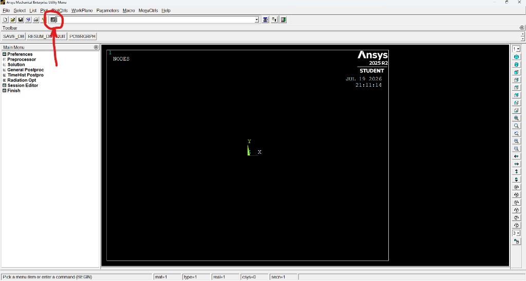Image resolution: width=526 pixels, height=281 pixels.
Task: Open Session Editor in Main Menu
Action: [x=23, y=86]
